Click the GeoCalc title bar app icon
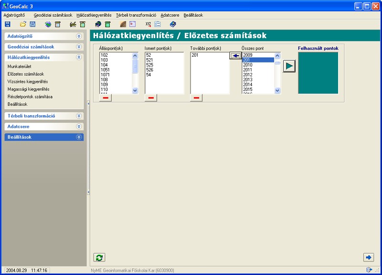 [5, 6]
